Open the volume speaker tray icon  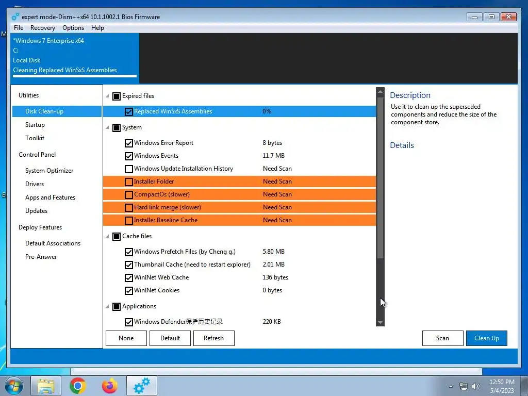coord(476,386)
